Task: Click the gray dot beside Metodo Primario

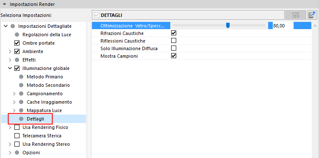Action: coord(21,77)
